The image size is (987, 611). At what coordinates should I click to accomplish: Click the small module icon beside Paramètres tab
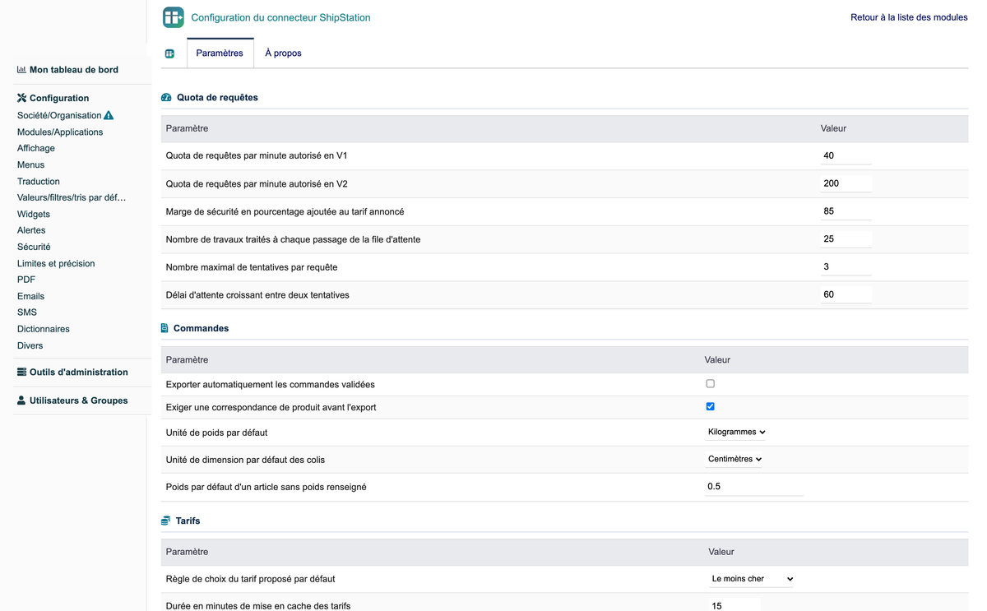(169, 53)
